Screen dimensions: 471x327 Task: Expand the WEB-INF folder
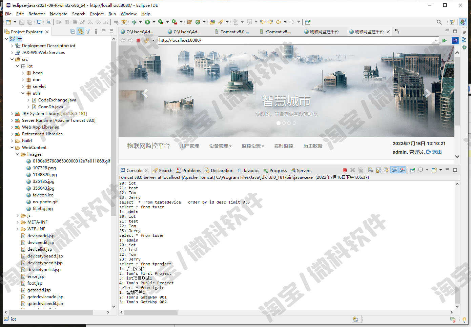click(17, 229)
